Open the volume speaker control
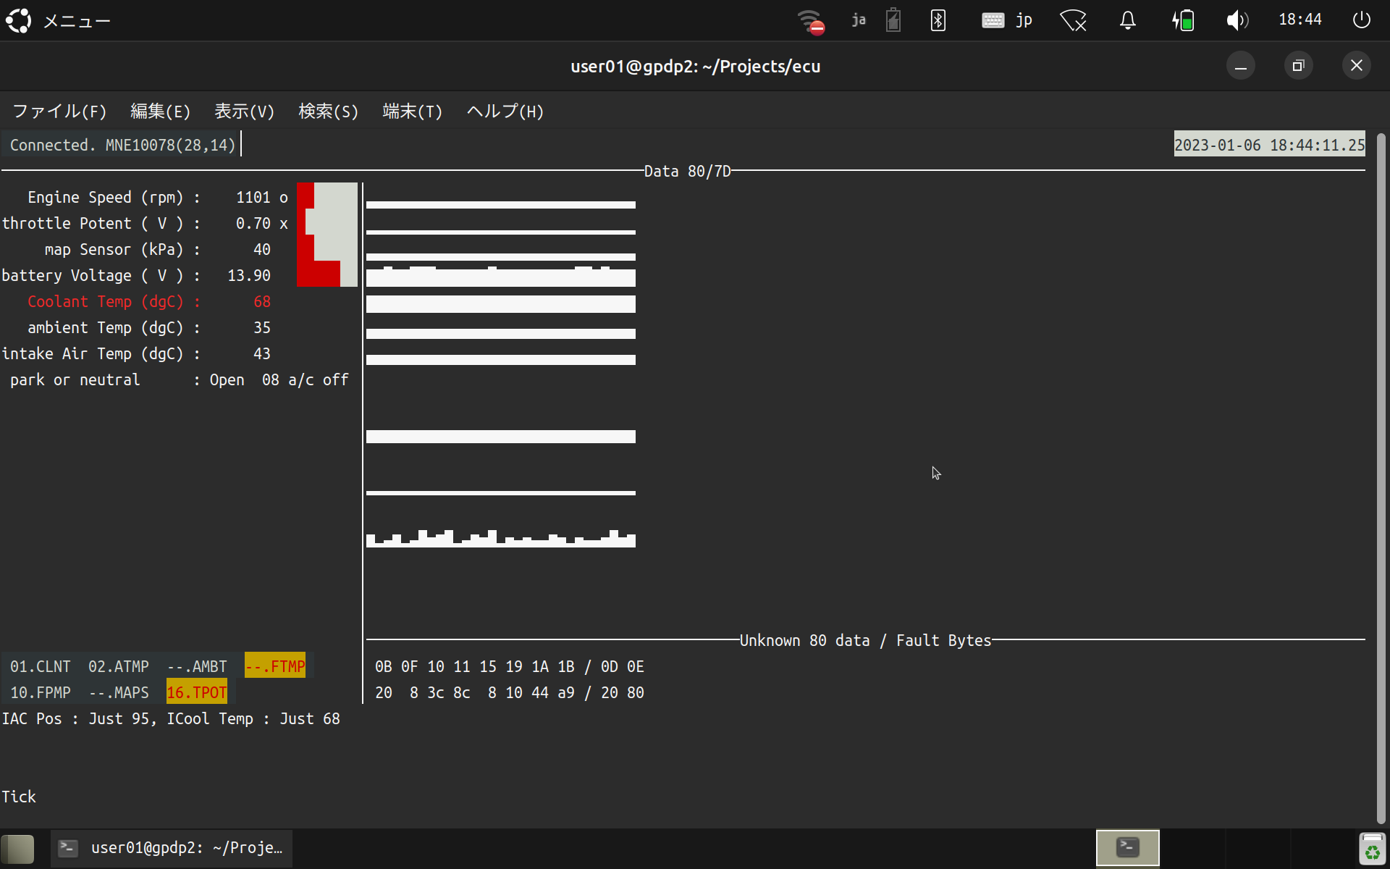Screen dimensions: 1390x869 1237,20
